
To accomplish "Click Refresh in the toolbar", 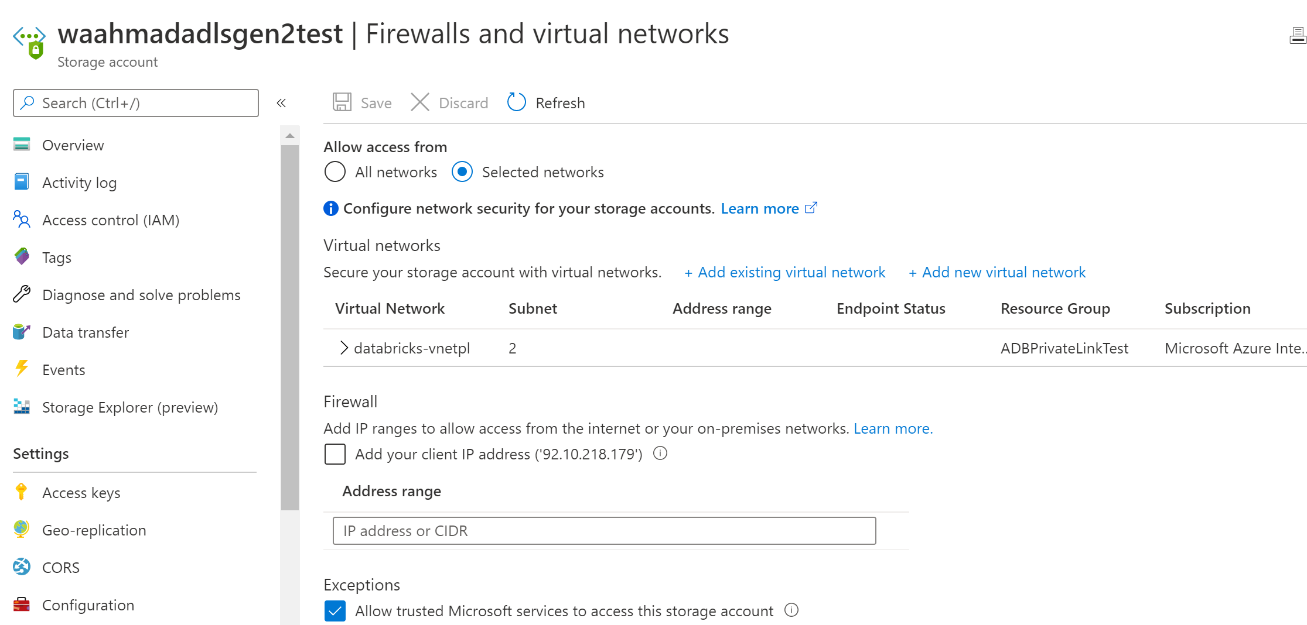I will [545, 102].
